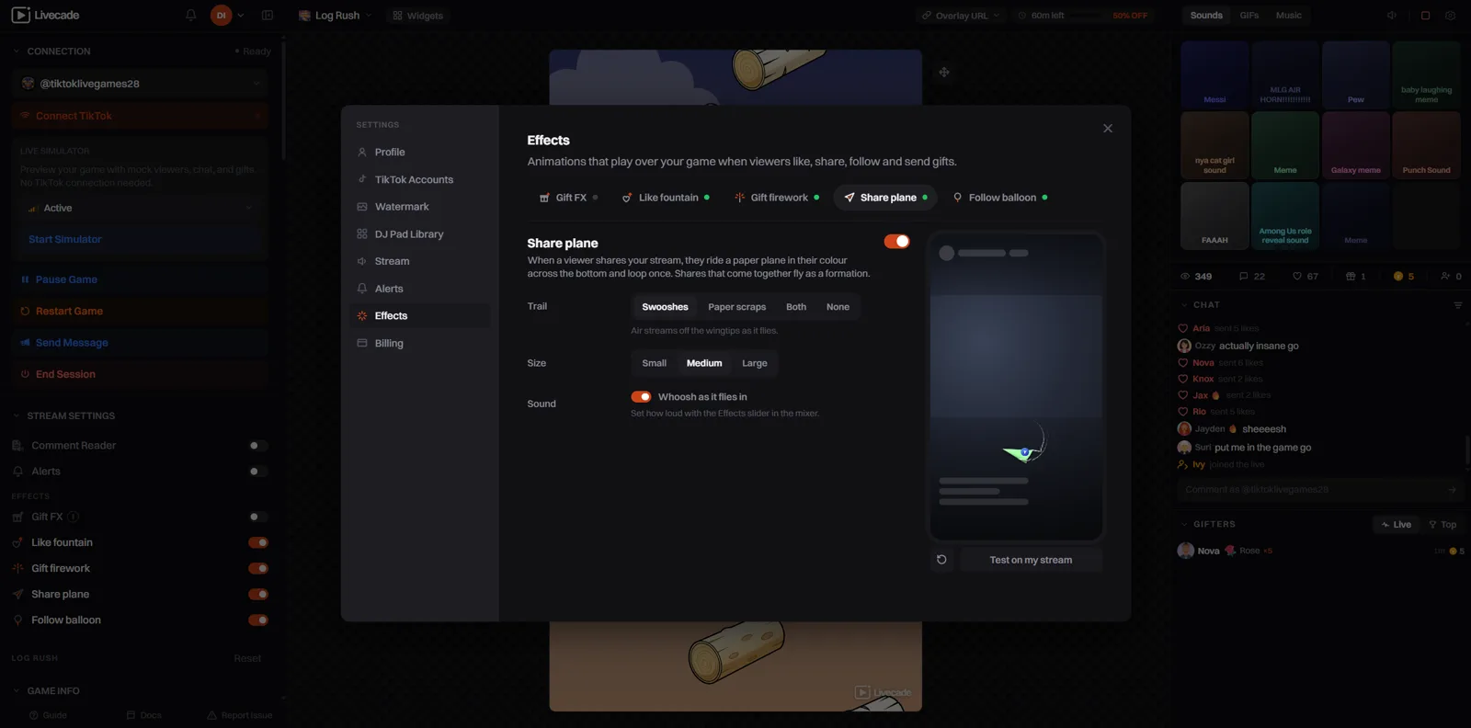Click the Livecade logo

(45, 15)
